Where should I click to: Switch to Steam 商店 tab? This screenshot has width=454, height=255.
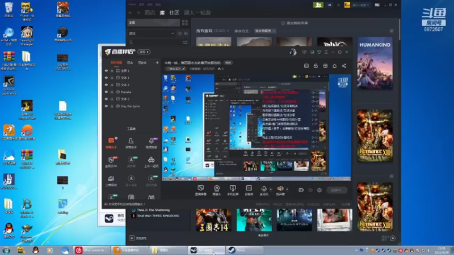pyautogui.click(x=149, y=12)
